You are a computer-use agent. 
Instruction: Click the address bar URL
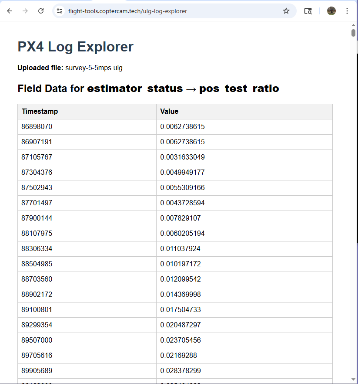tap(127, 11)
